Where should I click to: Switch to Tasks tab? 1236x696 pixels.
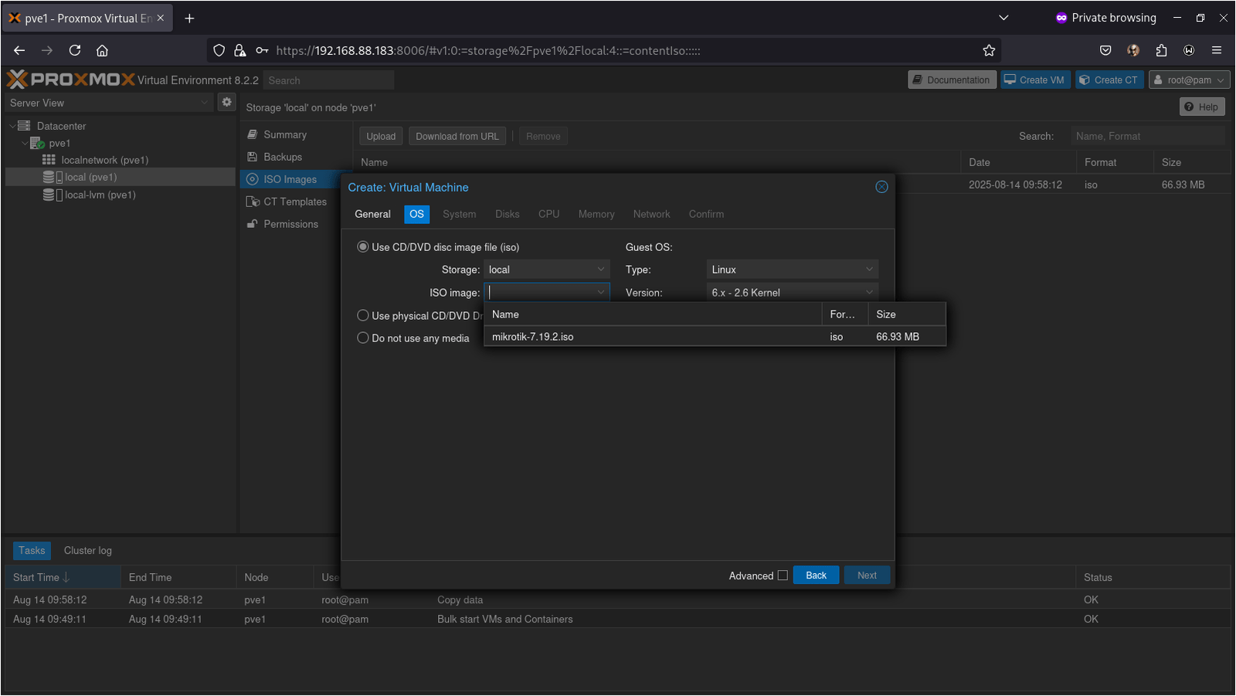(32, 551)
